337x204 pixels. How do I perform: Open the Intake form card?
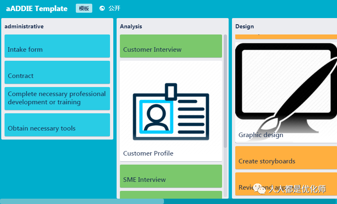[57, 46]
